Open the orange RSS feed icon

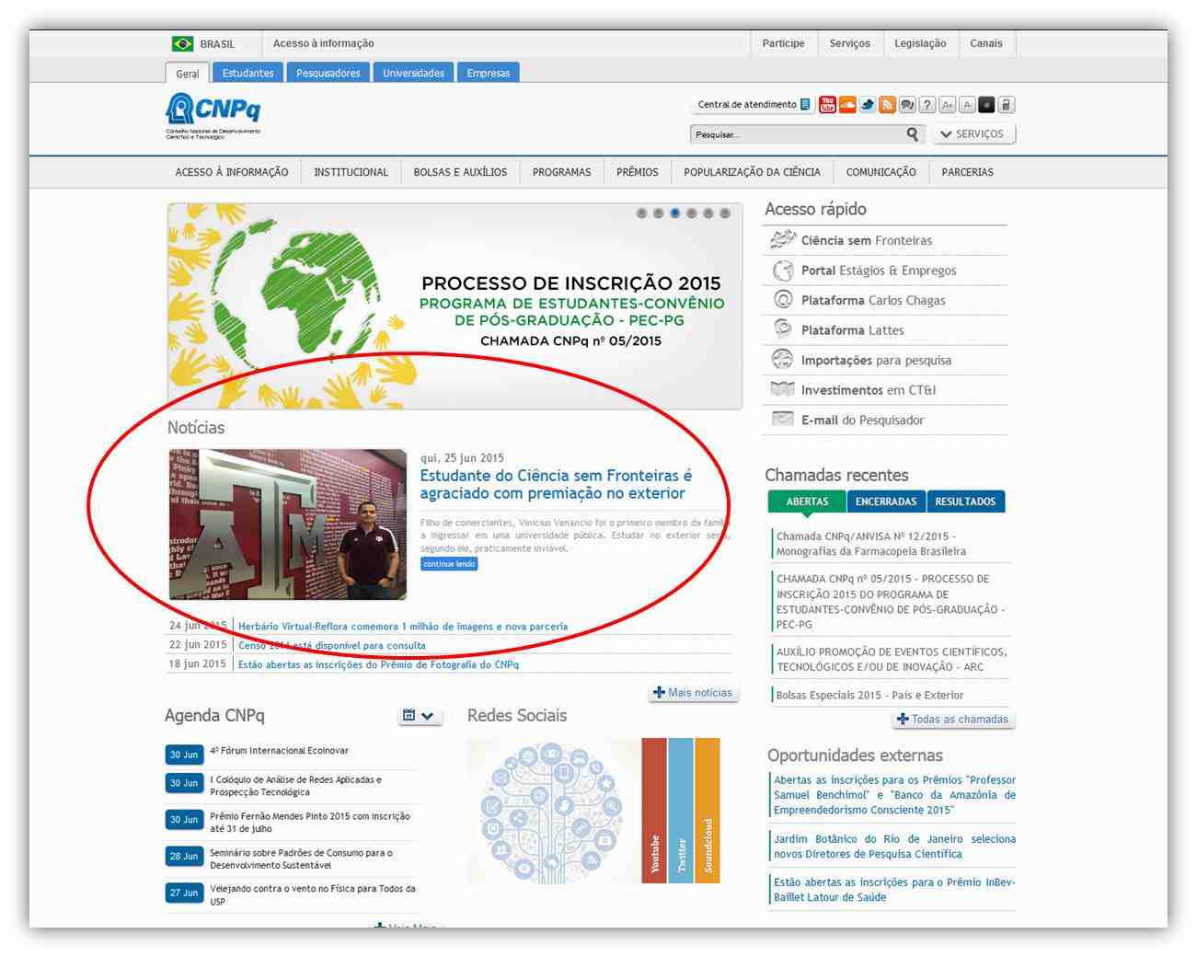(x=887, y=105)
